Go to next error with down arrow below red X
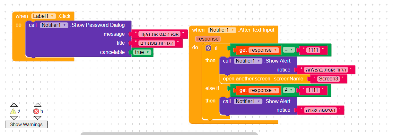The image size is (393, 135). tap(38, 118)
